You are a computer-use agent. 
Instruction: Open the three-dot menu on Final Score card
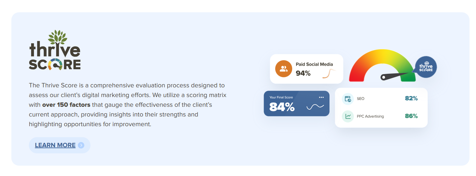[321, 97]
